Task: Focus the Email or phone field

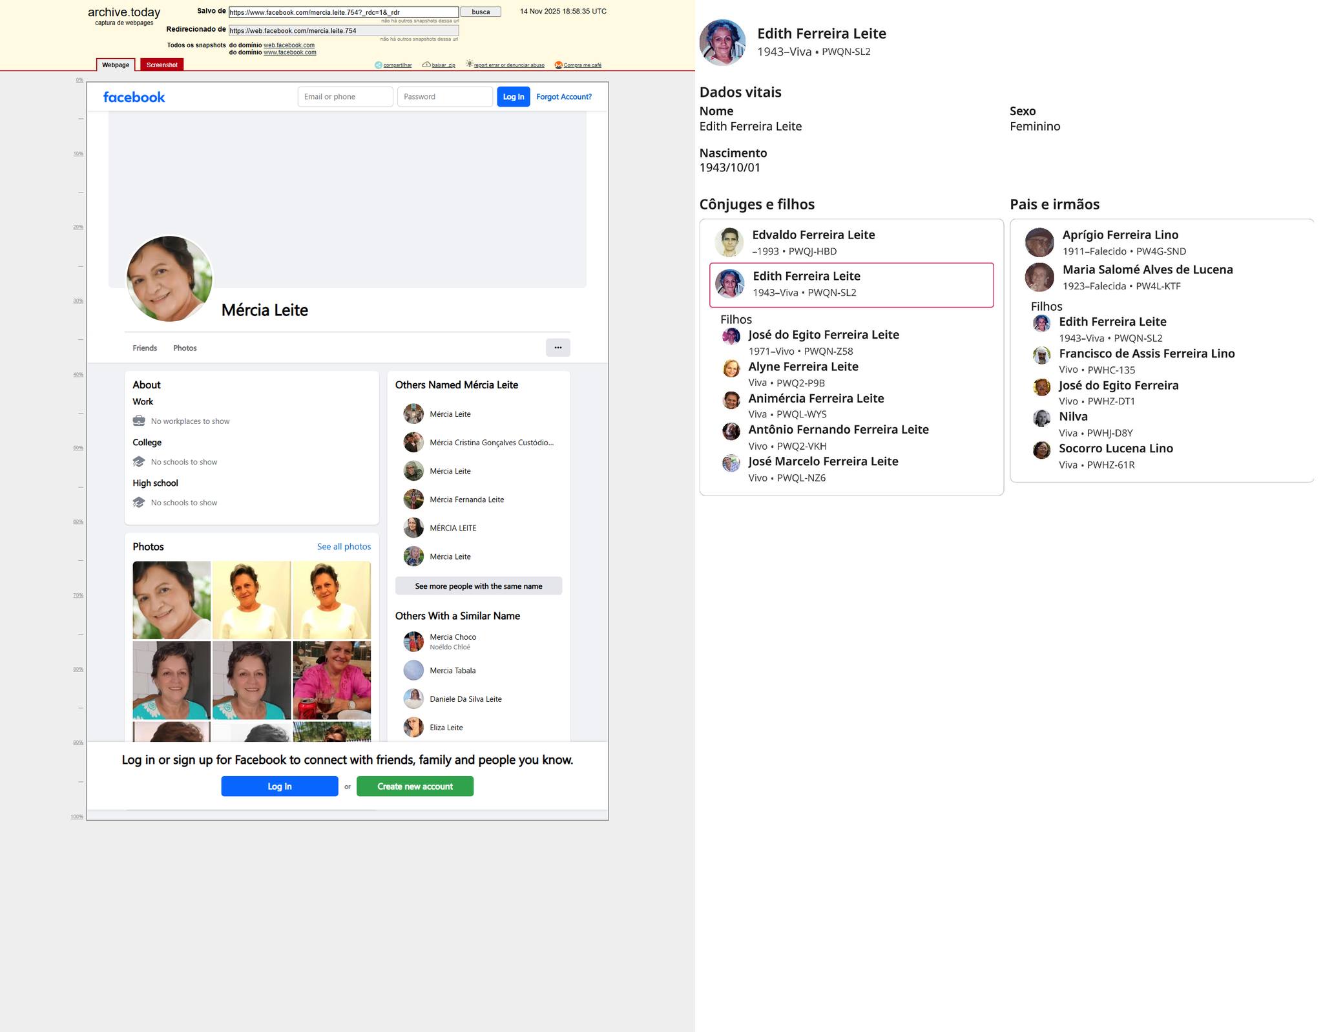Action: (x=345, y=97)
